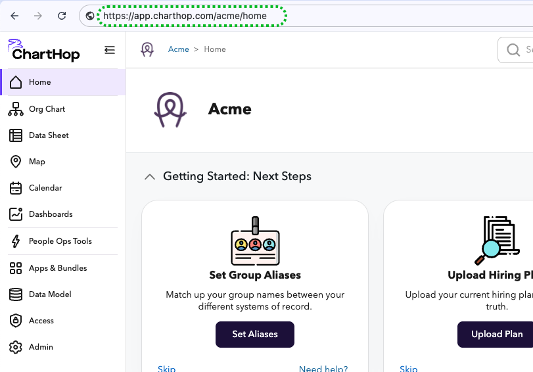The image size is (533, 372).
Task: Skip the Upload Hiring Plan step
Action: (409, 369)
